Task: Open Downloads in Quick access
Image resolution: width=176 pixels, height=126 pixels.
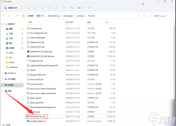Action: (x=11, y=34)
